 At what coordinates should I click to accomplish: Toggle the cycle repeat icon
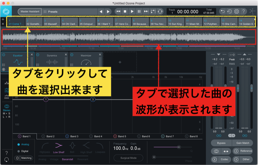160,12
